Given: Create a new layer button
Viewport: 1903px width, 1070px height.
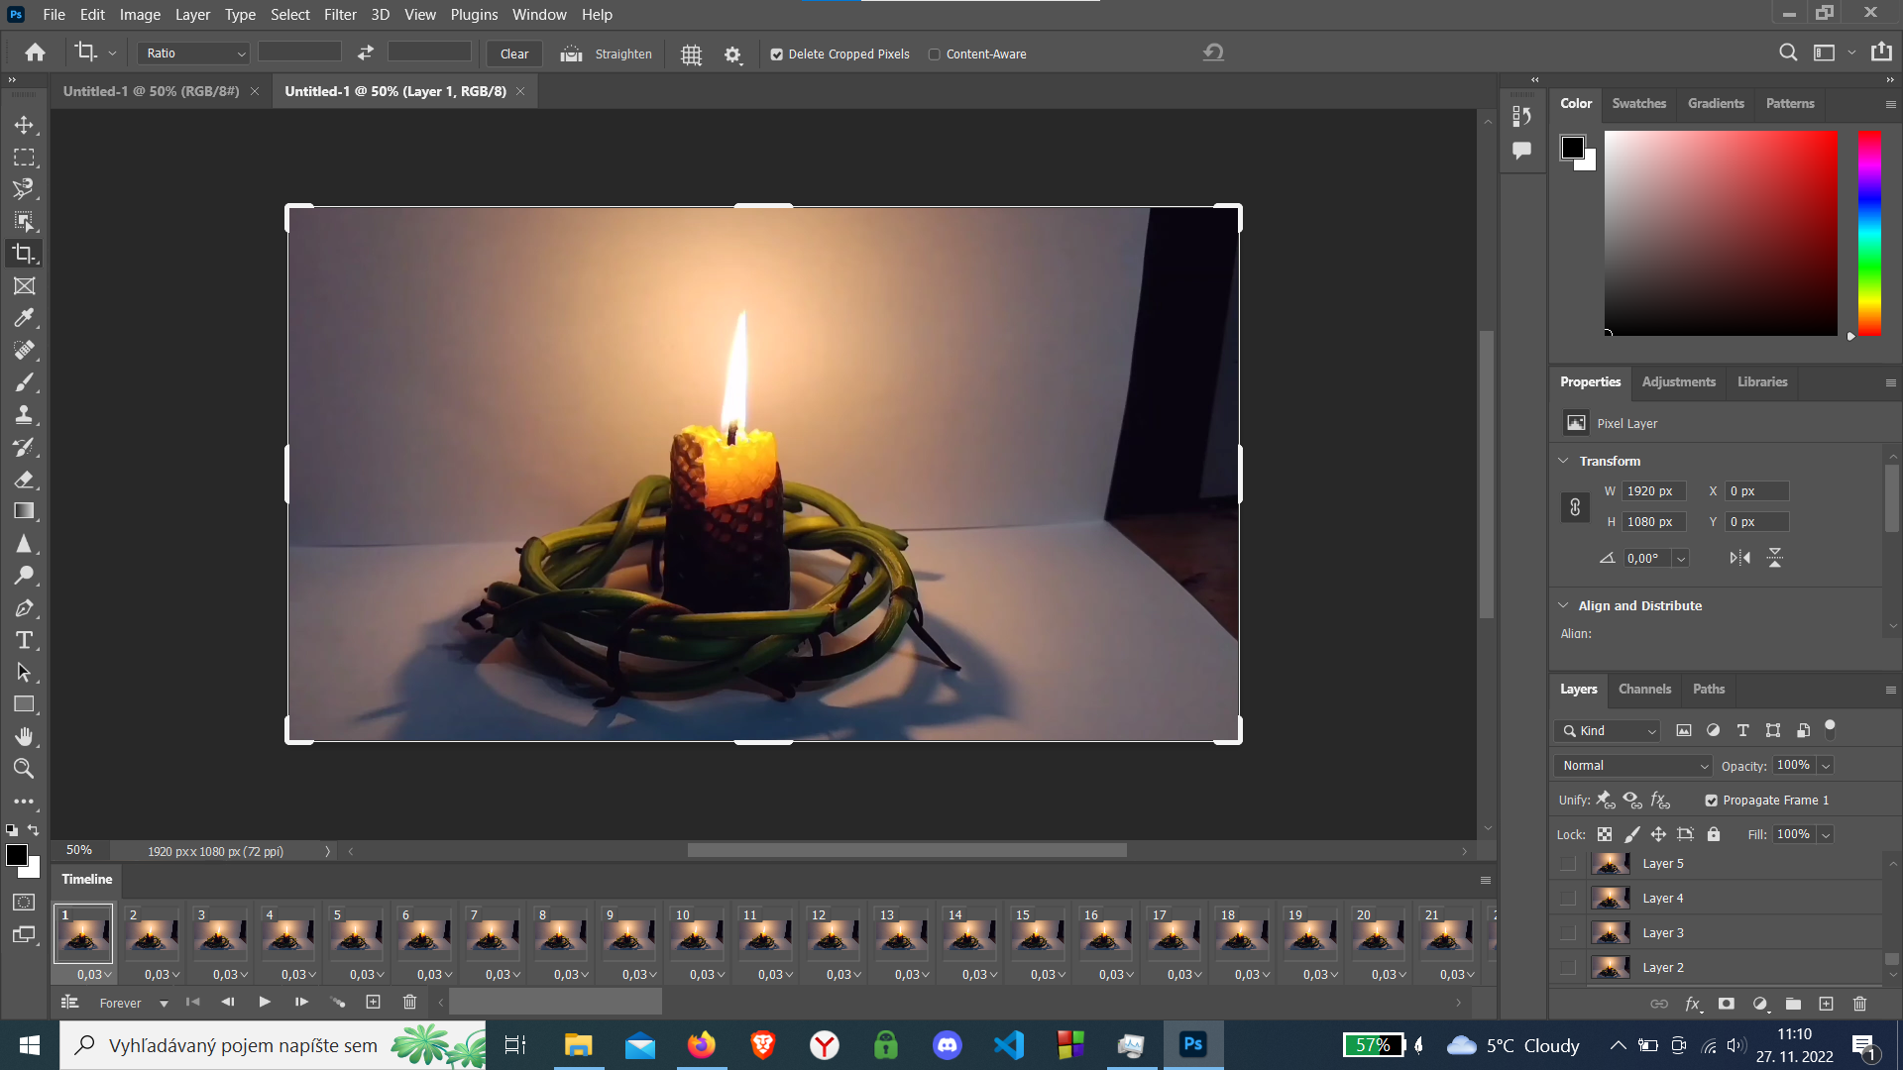Looking at the screenshot, I should click(x=1826, y=1004).
